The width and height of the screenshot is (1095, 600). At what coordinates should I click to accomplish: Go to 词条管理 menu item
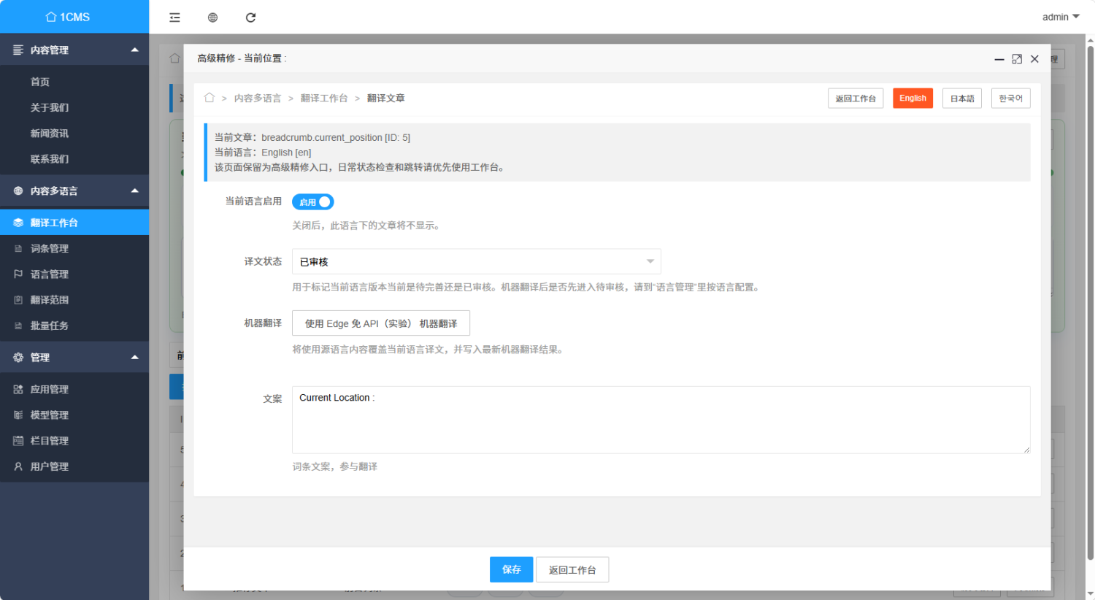coord(74,249)
